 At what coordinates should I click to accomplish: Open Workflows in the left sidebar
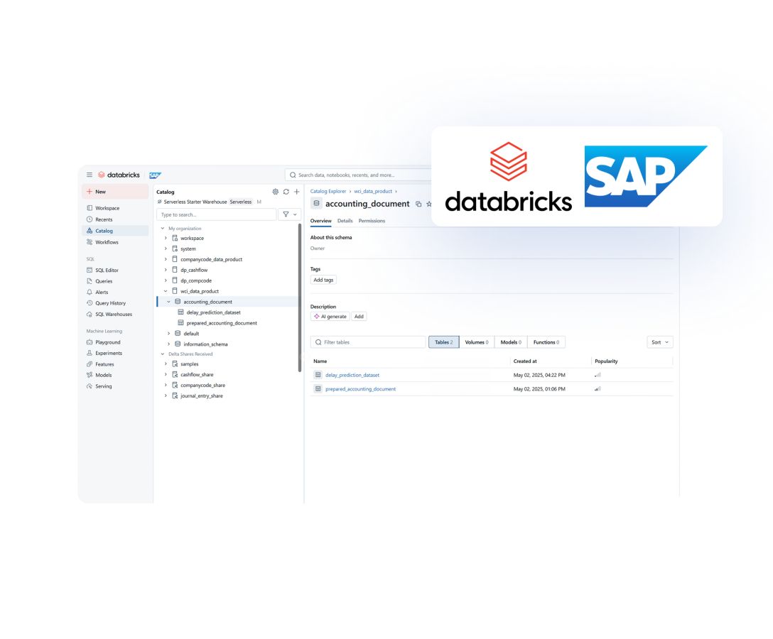(107, 242)
